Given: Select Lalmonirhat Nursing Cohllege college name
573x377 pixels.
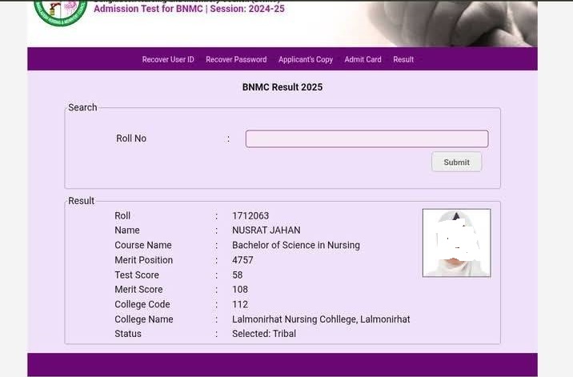Looking at the screenshot, I should click(x=321, y=319).
